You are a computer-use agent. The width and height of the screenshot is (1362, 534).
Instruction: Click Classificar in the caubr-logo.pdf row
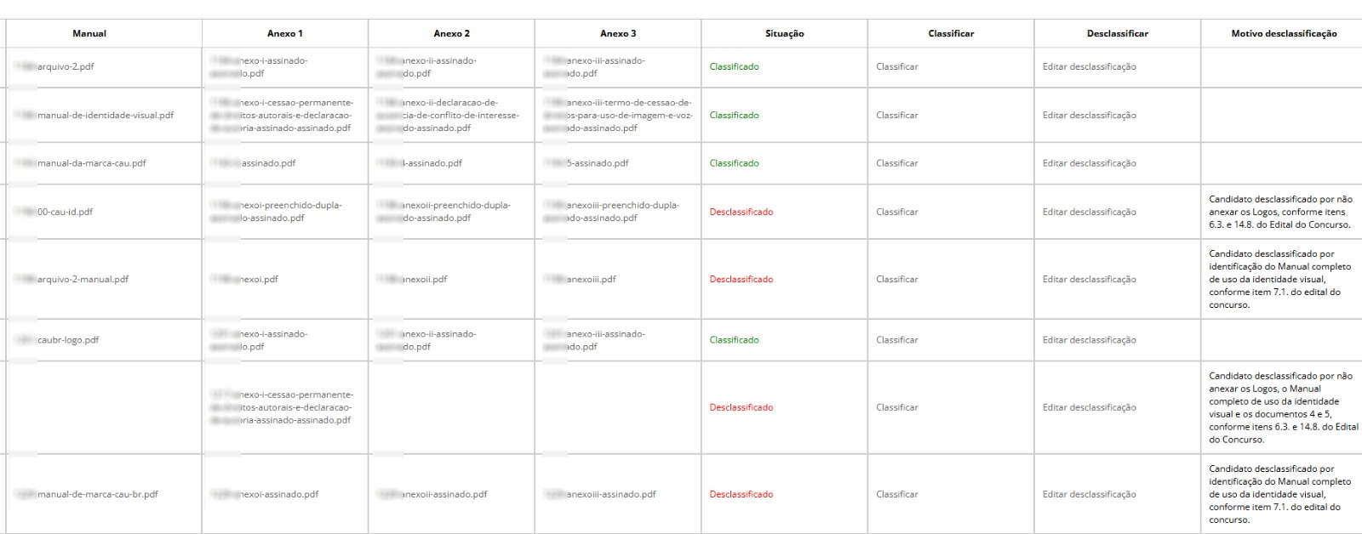[x=897, y=340]
